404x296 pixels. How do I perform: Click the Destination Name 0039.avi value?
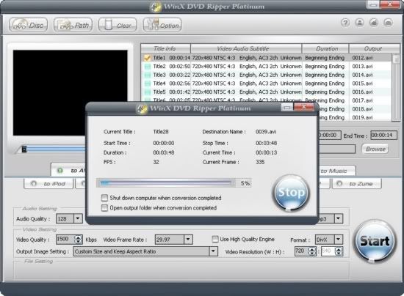(266, 132)
